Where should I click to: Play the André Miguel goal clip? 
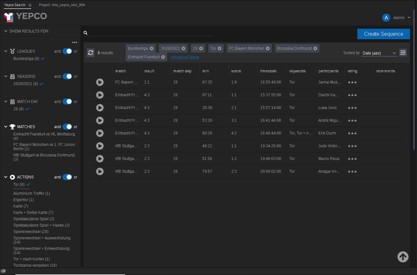tap(100, 120)
